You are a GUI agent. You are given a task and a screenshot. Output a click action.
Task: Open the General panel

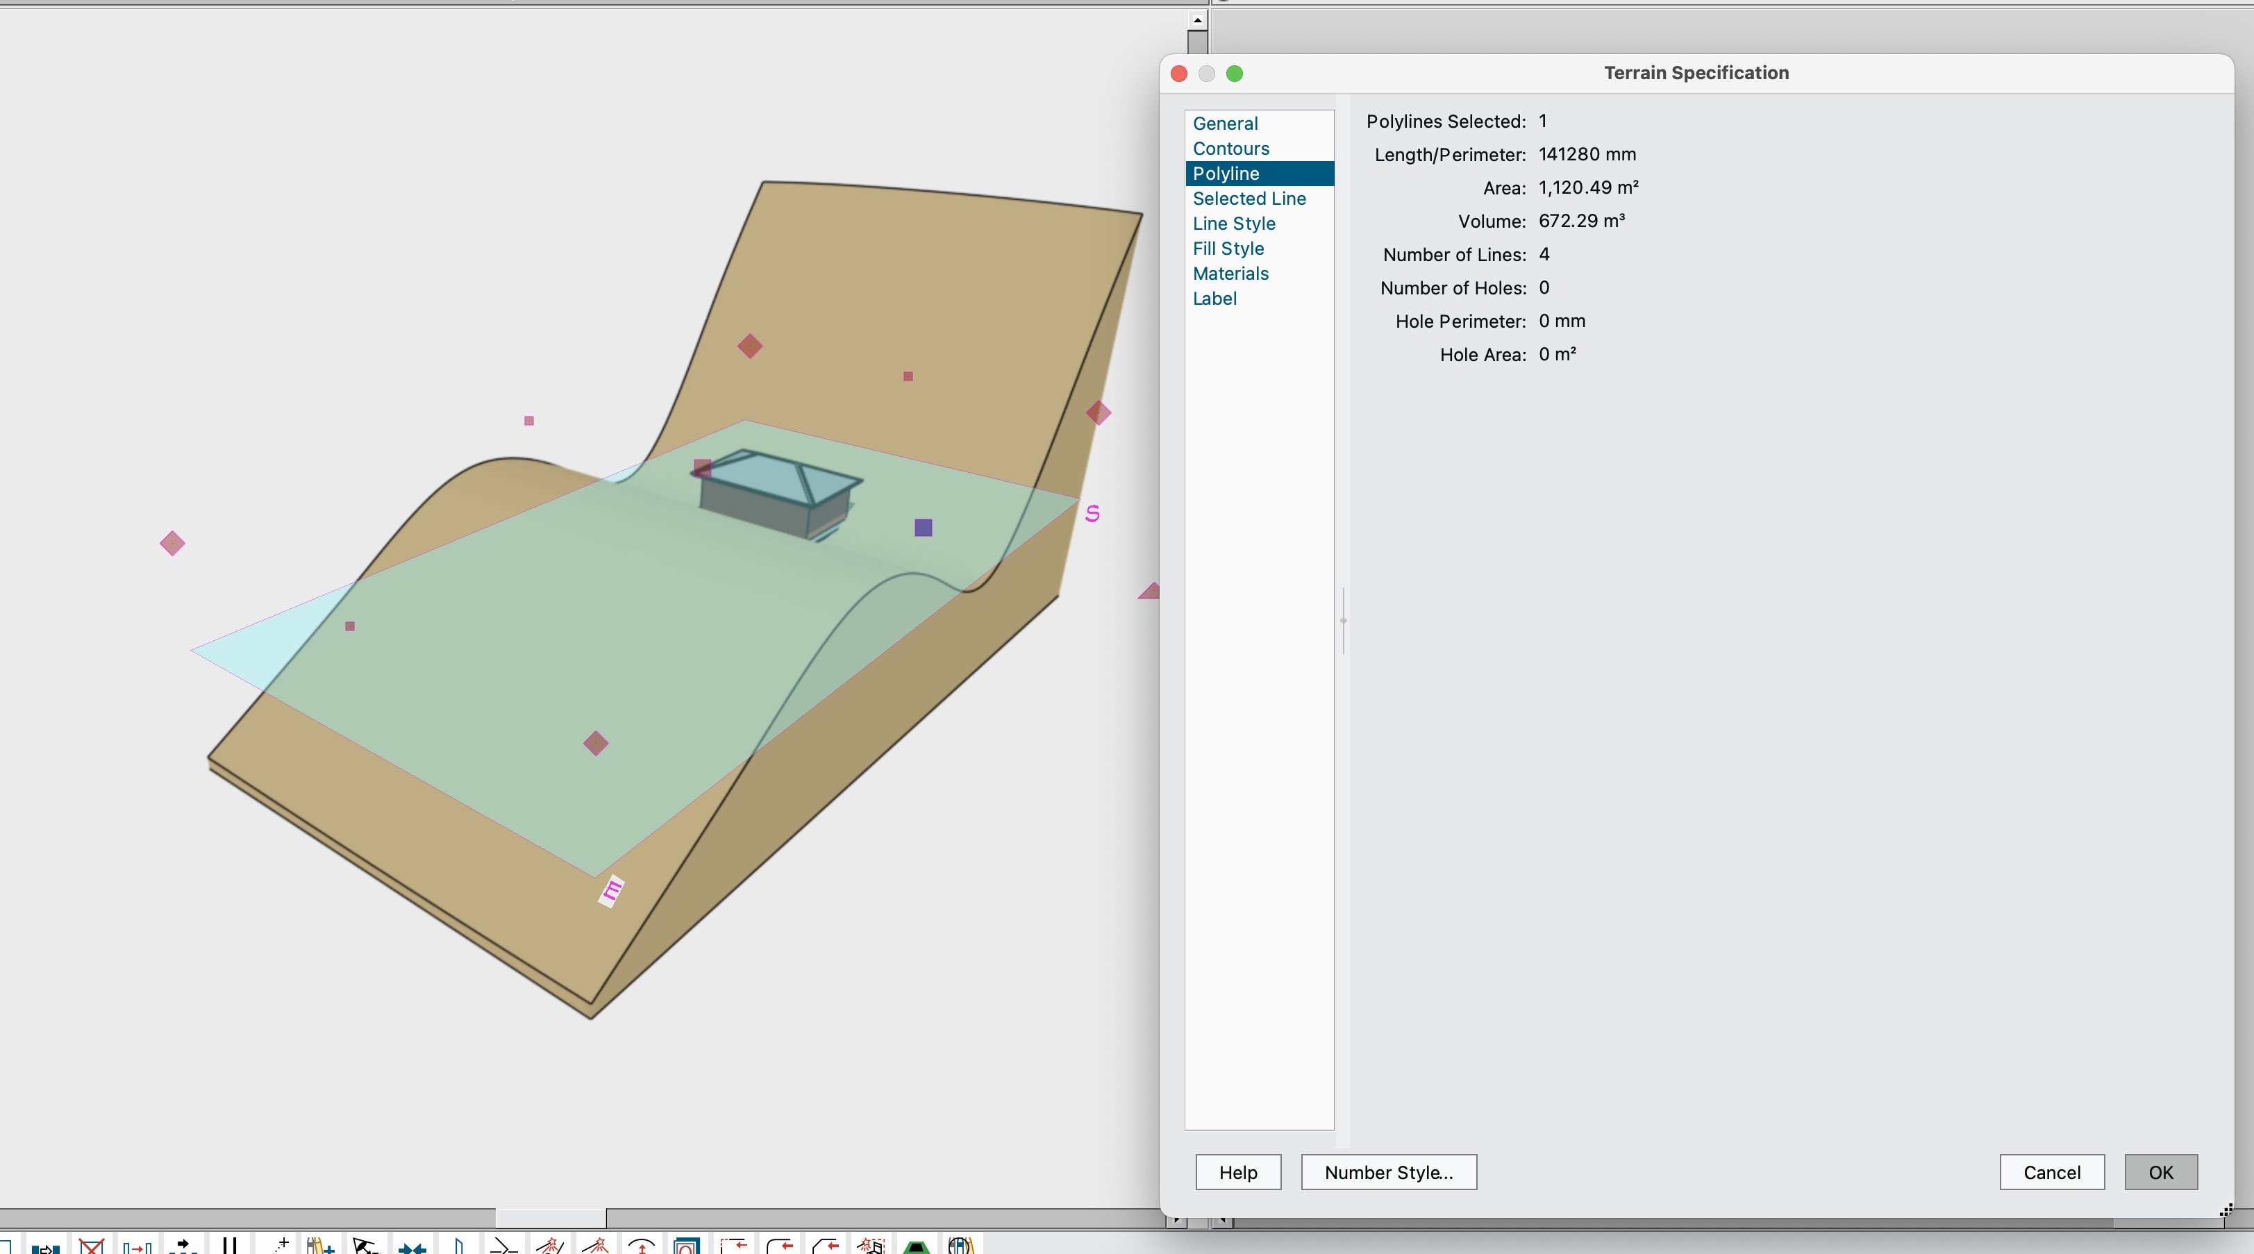pos(1225,124)
